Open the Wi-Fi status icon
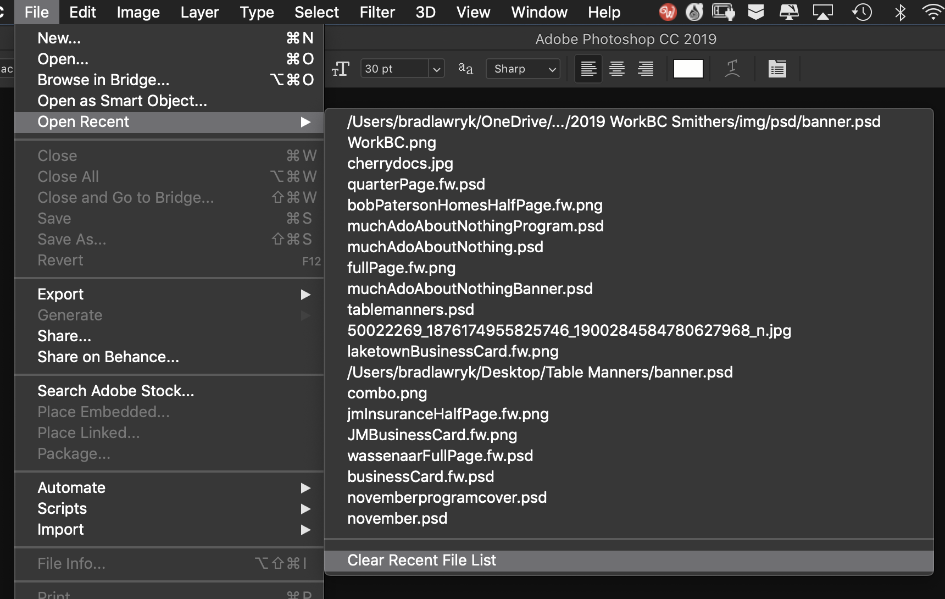This screenshot has height=599, width=945. pyautogui.click(x=933, y=12)
